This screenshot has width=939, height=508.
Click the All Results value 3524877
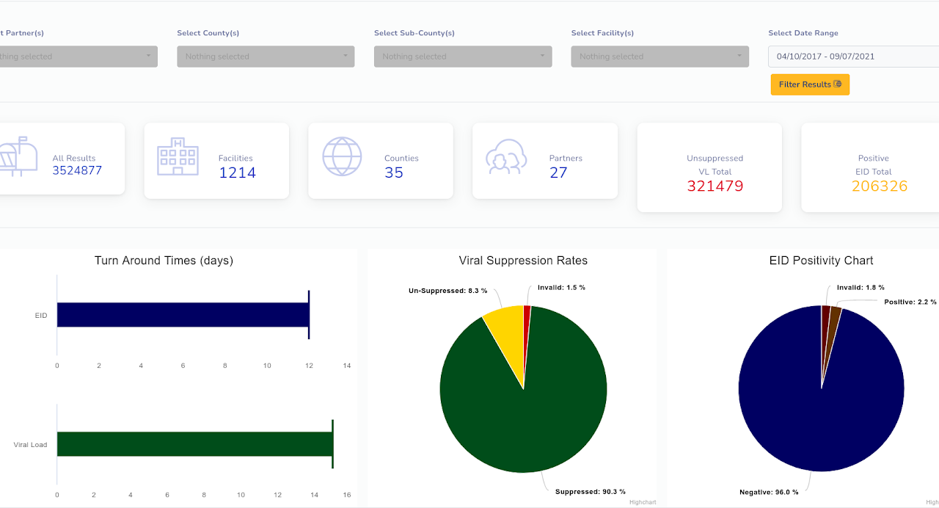(77, 171)
